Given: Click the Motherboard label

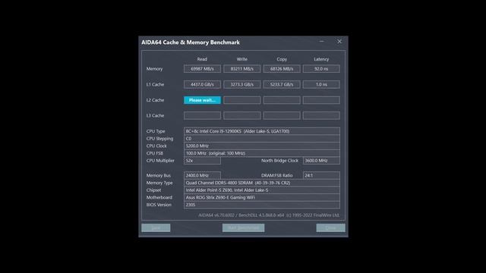Looking at the screenshot, I should [159, 197].
